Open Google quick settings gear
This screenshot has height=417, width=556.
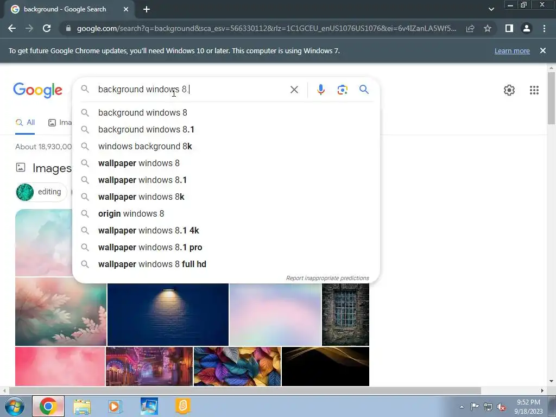pyautogui.click(x=509, y=90)
